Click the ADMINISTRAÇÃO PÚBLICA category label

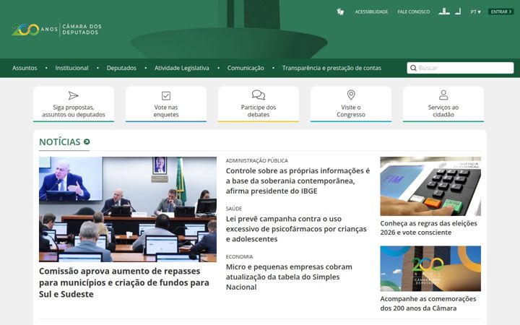256,160
